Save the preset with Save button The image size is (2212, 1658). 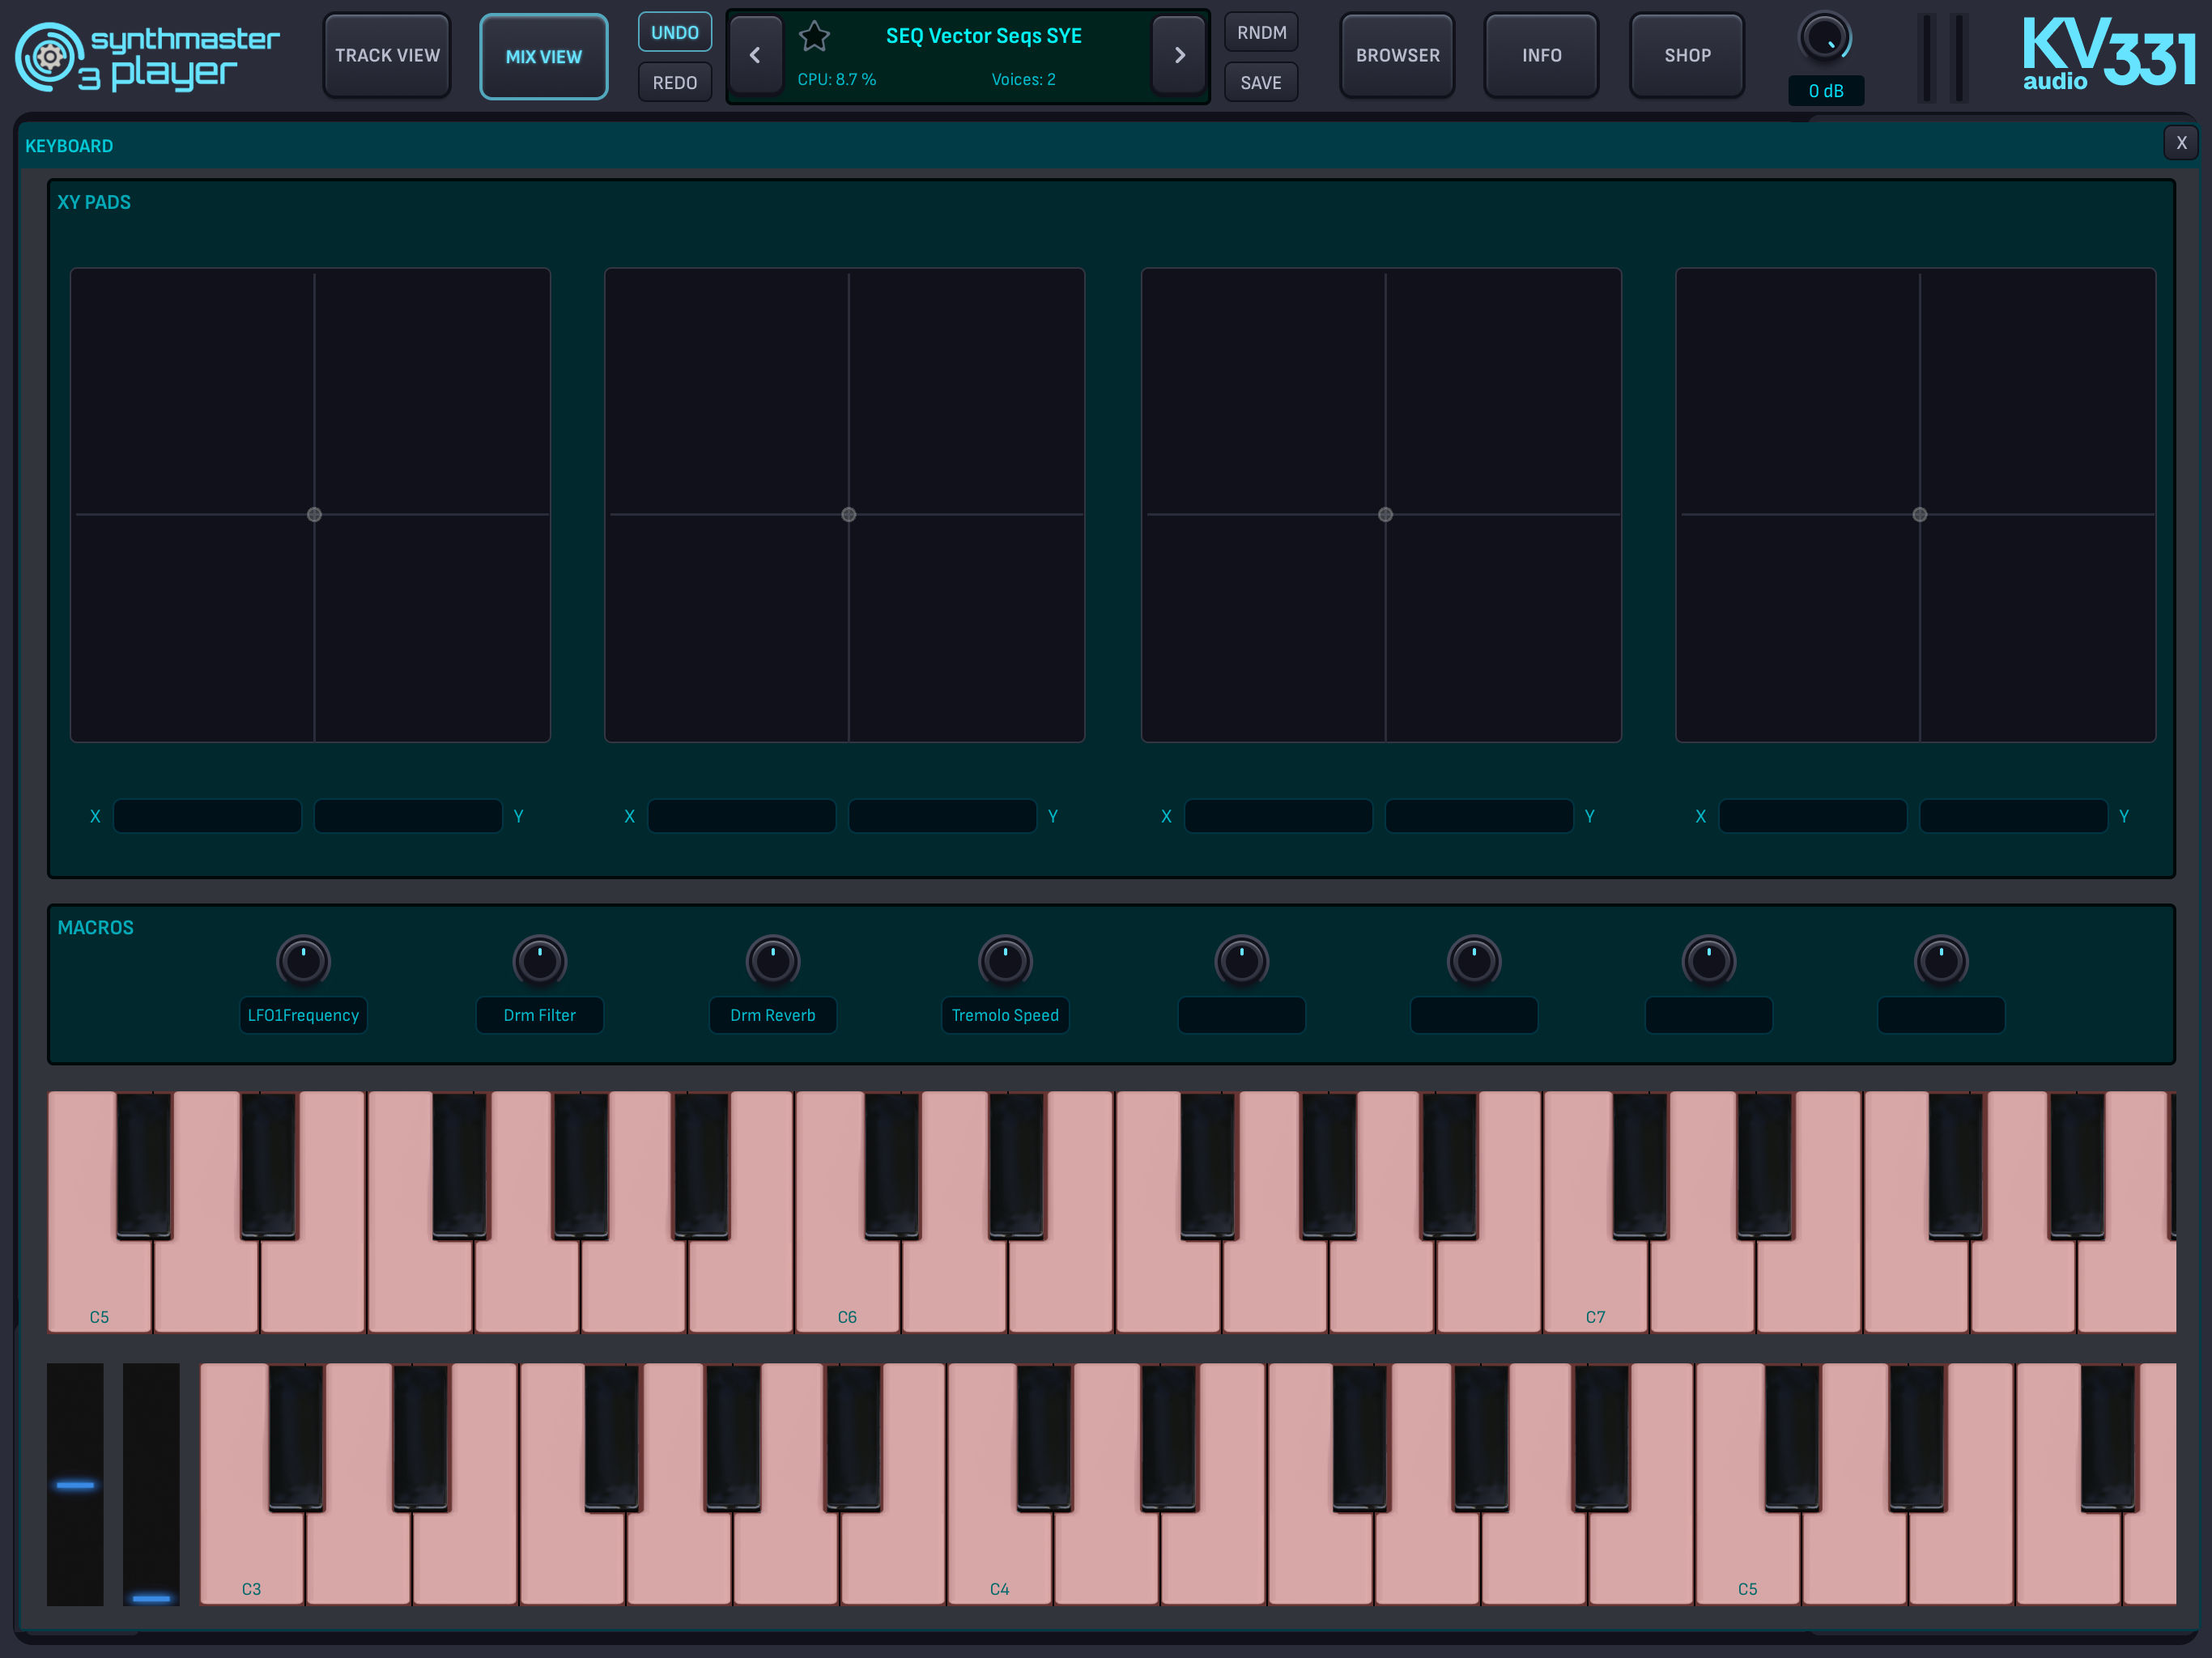[x=1261, y=82]
